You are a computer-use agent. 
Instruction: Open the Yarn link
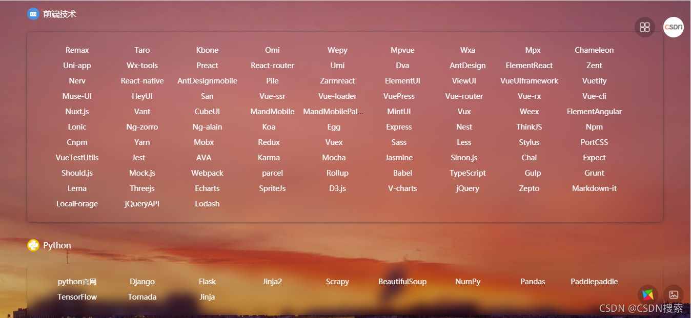point(143,142)
